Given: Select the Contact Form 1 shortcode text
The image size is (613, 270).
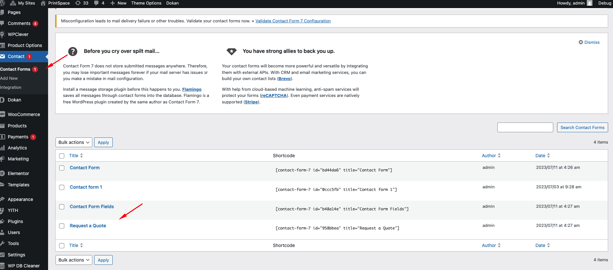Looking at the screenshot, I should click(336, 190).
